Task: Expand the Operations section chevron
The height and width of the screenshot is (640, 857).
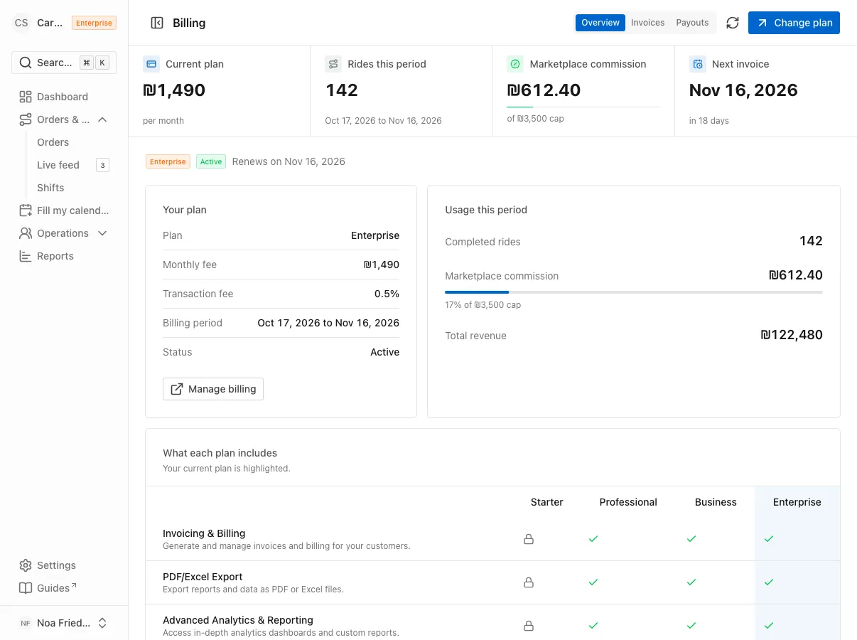Action: (x=102, y=233)
